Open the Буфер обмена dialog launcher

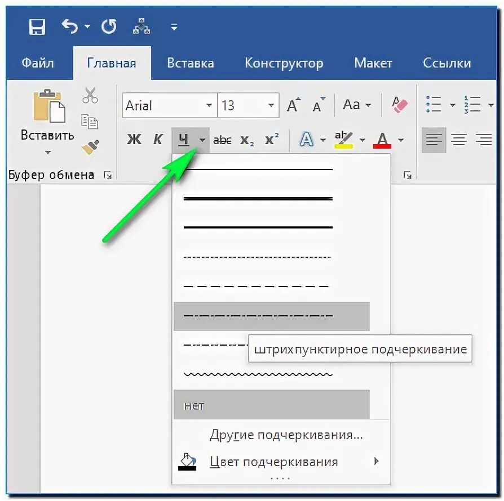108,175
